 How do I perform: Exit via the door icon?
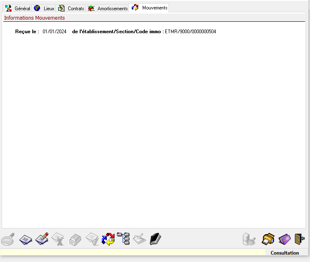point(300,239)
